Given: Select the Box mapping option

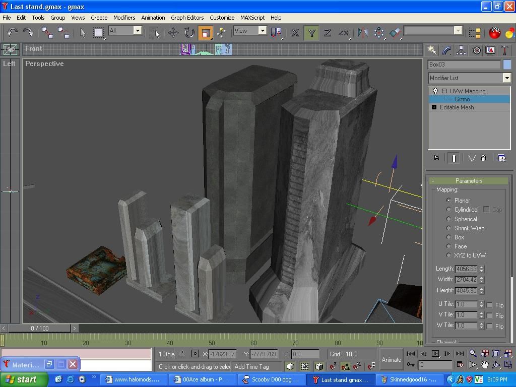Looking at the screenshot, I should [x=448, y=237].
